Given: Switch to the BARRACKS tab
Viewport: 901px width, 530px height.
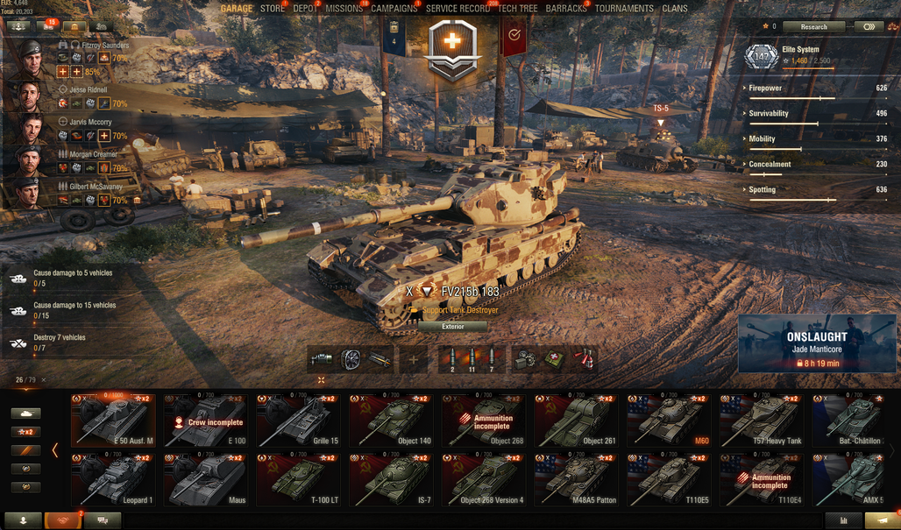Looking at the screenshot, I should [566, 9].
